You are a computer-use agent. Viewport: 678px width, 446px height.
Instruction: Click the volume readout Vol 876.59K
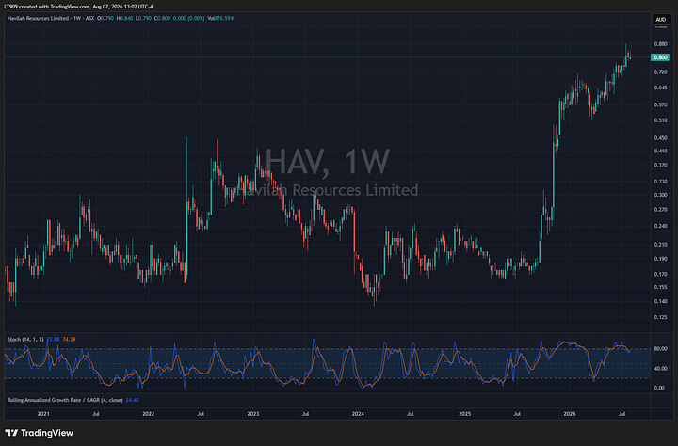(x=220, y=18)
